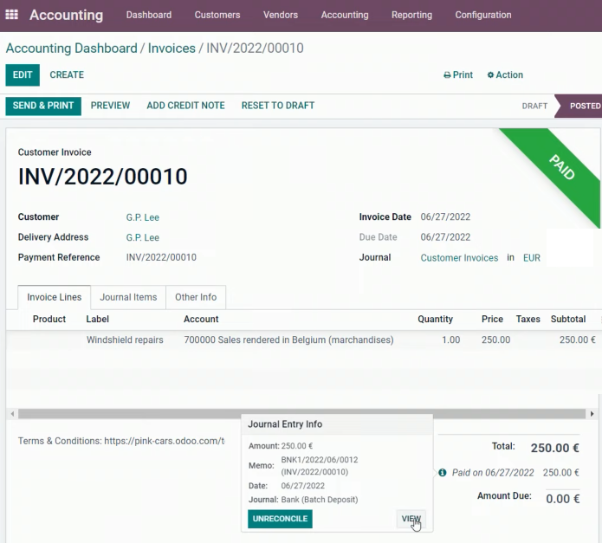Select the Windshield repairs label cell
This screenshot has height=543, width=602.
click(125, 340)
